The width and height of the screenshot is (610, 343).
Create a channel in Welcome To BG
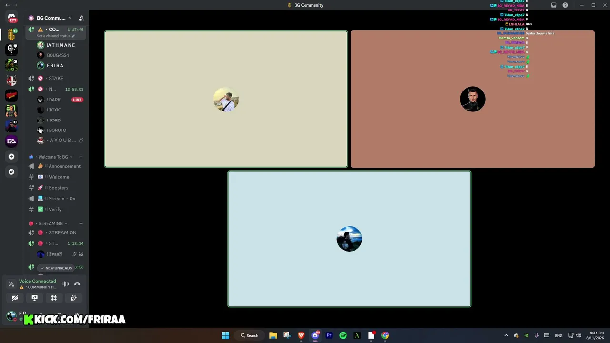[x=81, y=157]
